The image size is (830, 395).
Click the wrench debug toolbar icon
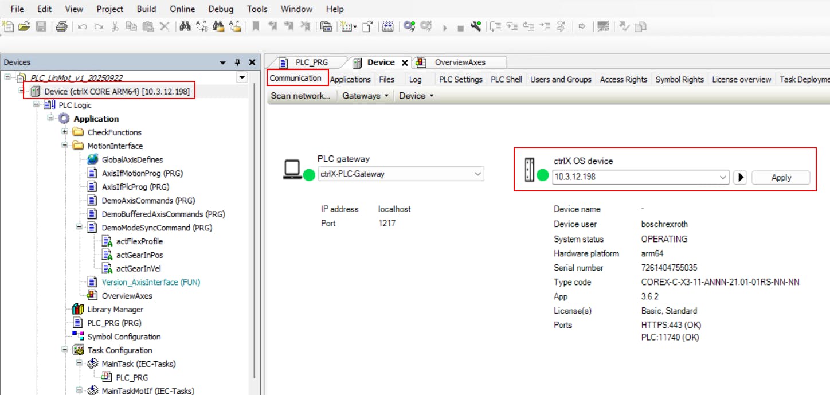(475, 26)
